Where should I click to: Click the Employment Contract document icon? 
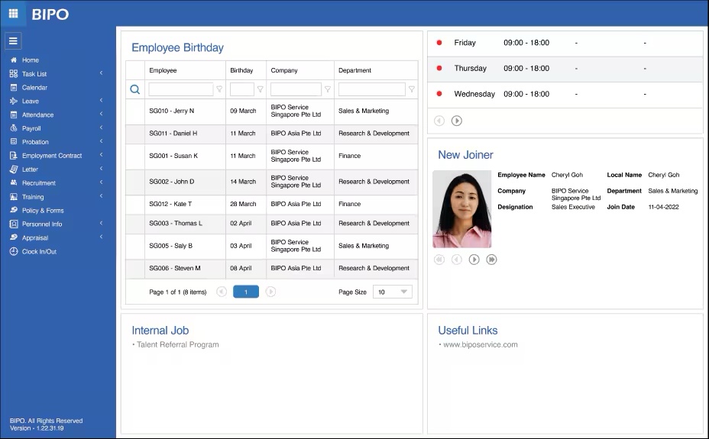pyautogui.click(x=14, y=155)
